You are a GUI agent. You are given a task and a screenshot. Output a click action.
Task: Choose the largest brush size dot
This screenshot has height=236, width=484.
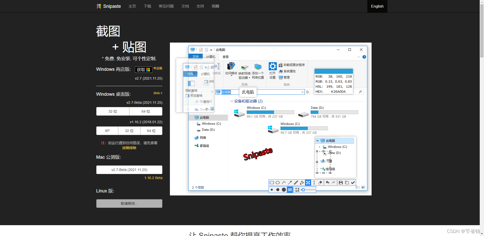tap(284, 190)
